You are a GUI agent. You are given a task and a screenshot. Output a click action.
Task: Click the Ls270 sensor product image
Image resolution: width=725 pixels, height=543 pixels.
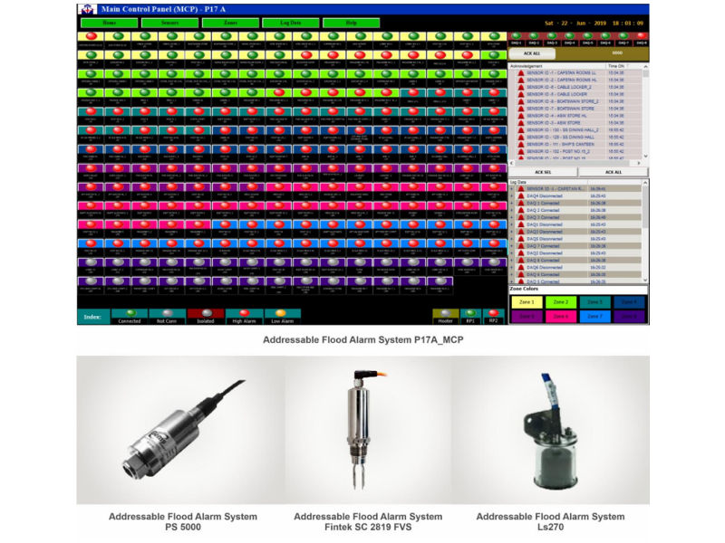point(551,430)
